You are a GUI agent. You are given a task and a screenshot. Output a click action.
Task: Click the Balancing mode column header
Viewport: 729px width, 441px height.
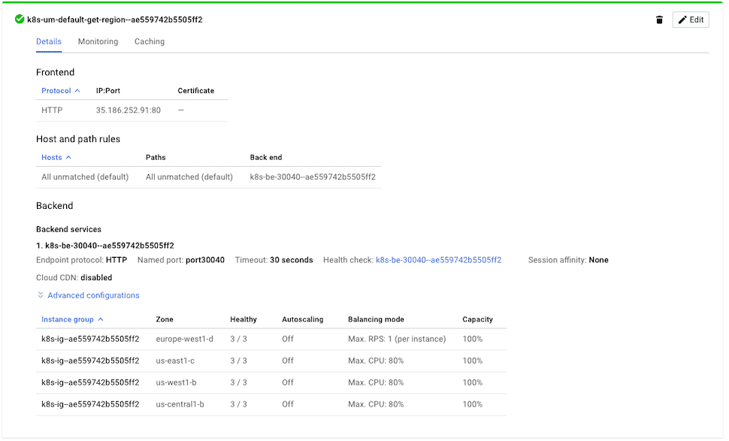(376, 319)
